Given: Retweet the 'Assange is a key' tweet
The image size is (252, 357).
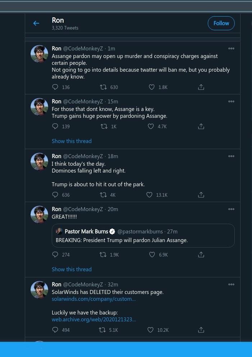Looking at the screenshot, I should click(x=104, y=126).
